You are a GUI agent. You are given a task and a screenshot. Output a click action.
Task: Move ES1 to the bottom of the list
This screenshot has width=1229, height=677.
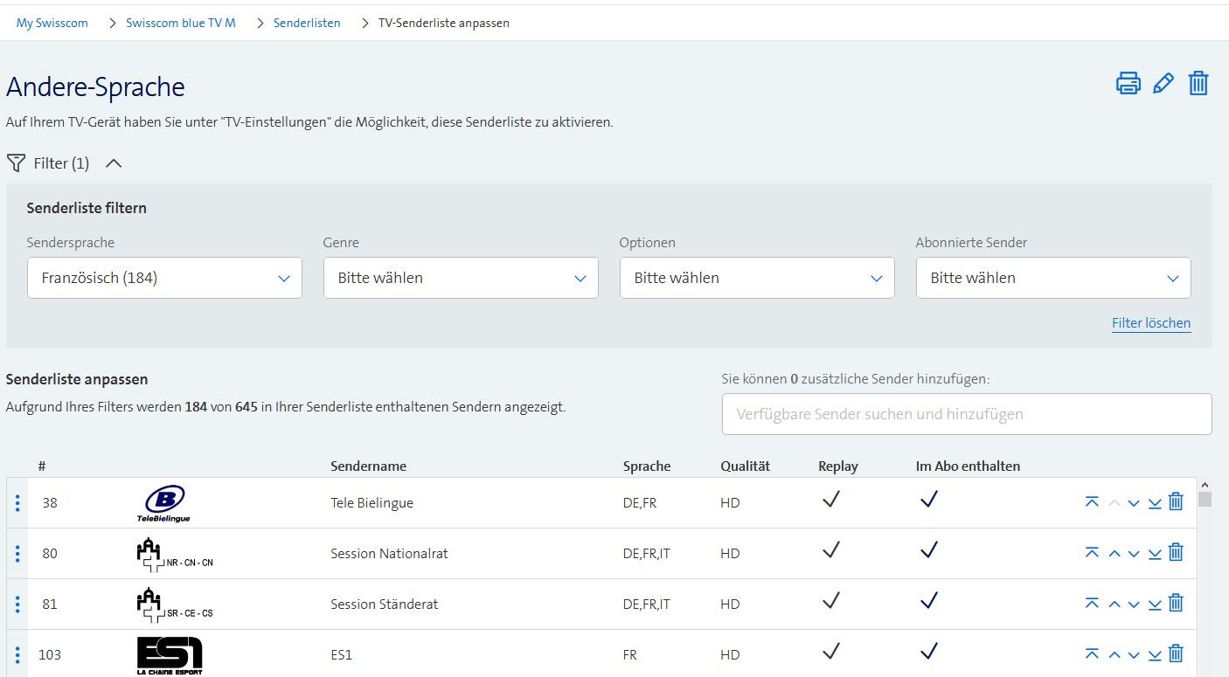(x=1155, y=654)
